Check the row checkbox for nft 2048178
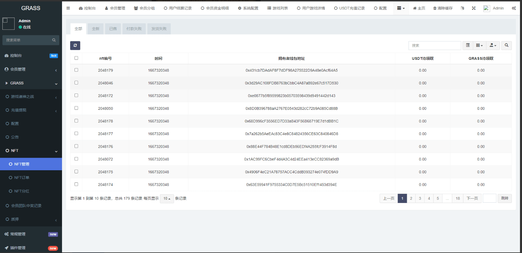This screenshot has width=522, height=253. (76, 121)
